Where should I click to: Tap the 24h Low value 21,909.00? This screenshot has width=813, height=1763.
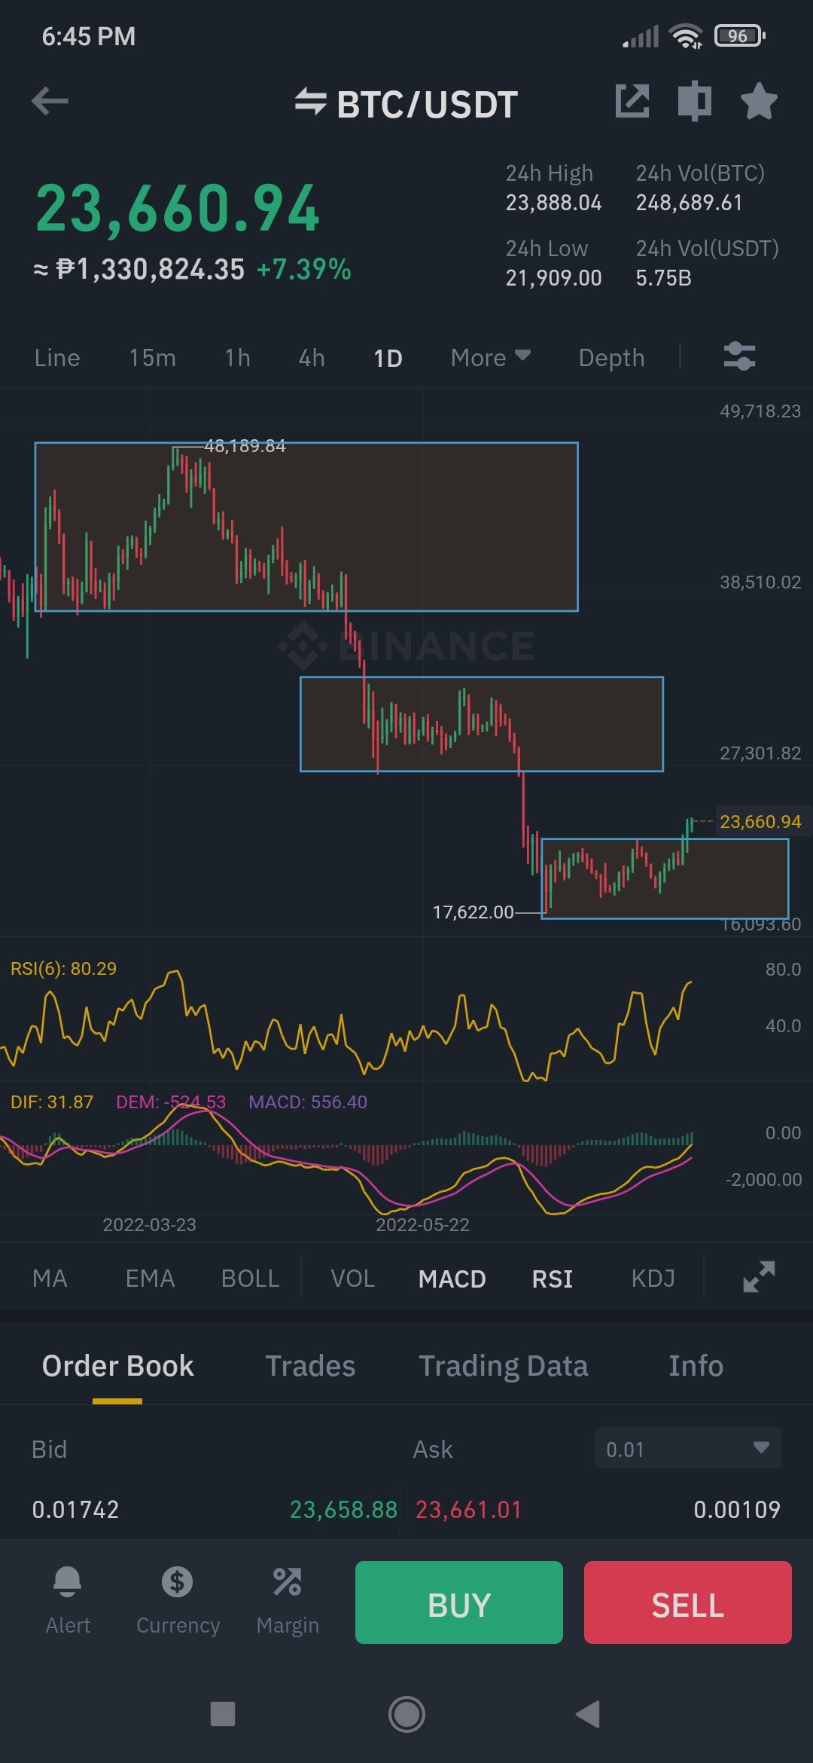tap(553, 278)
